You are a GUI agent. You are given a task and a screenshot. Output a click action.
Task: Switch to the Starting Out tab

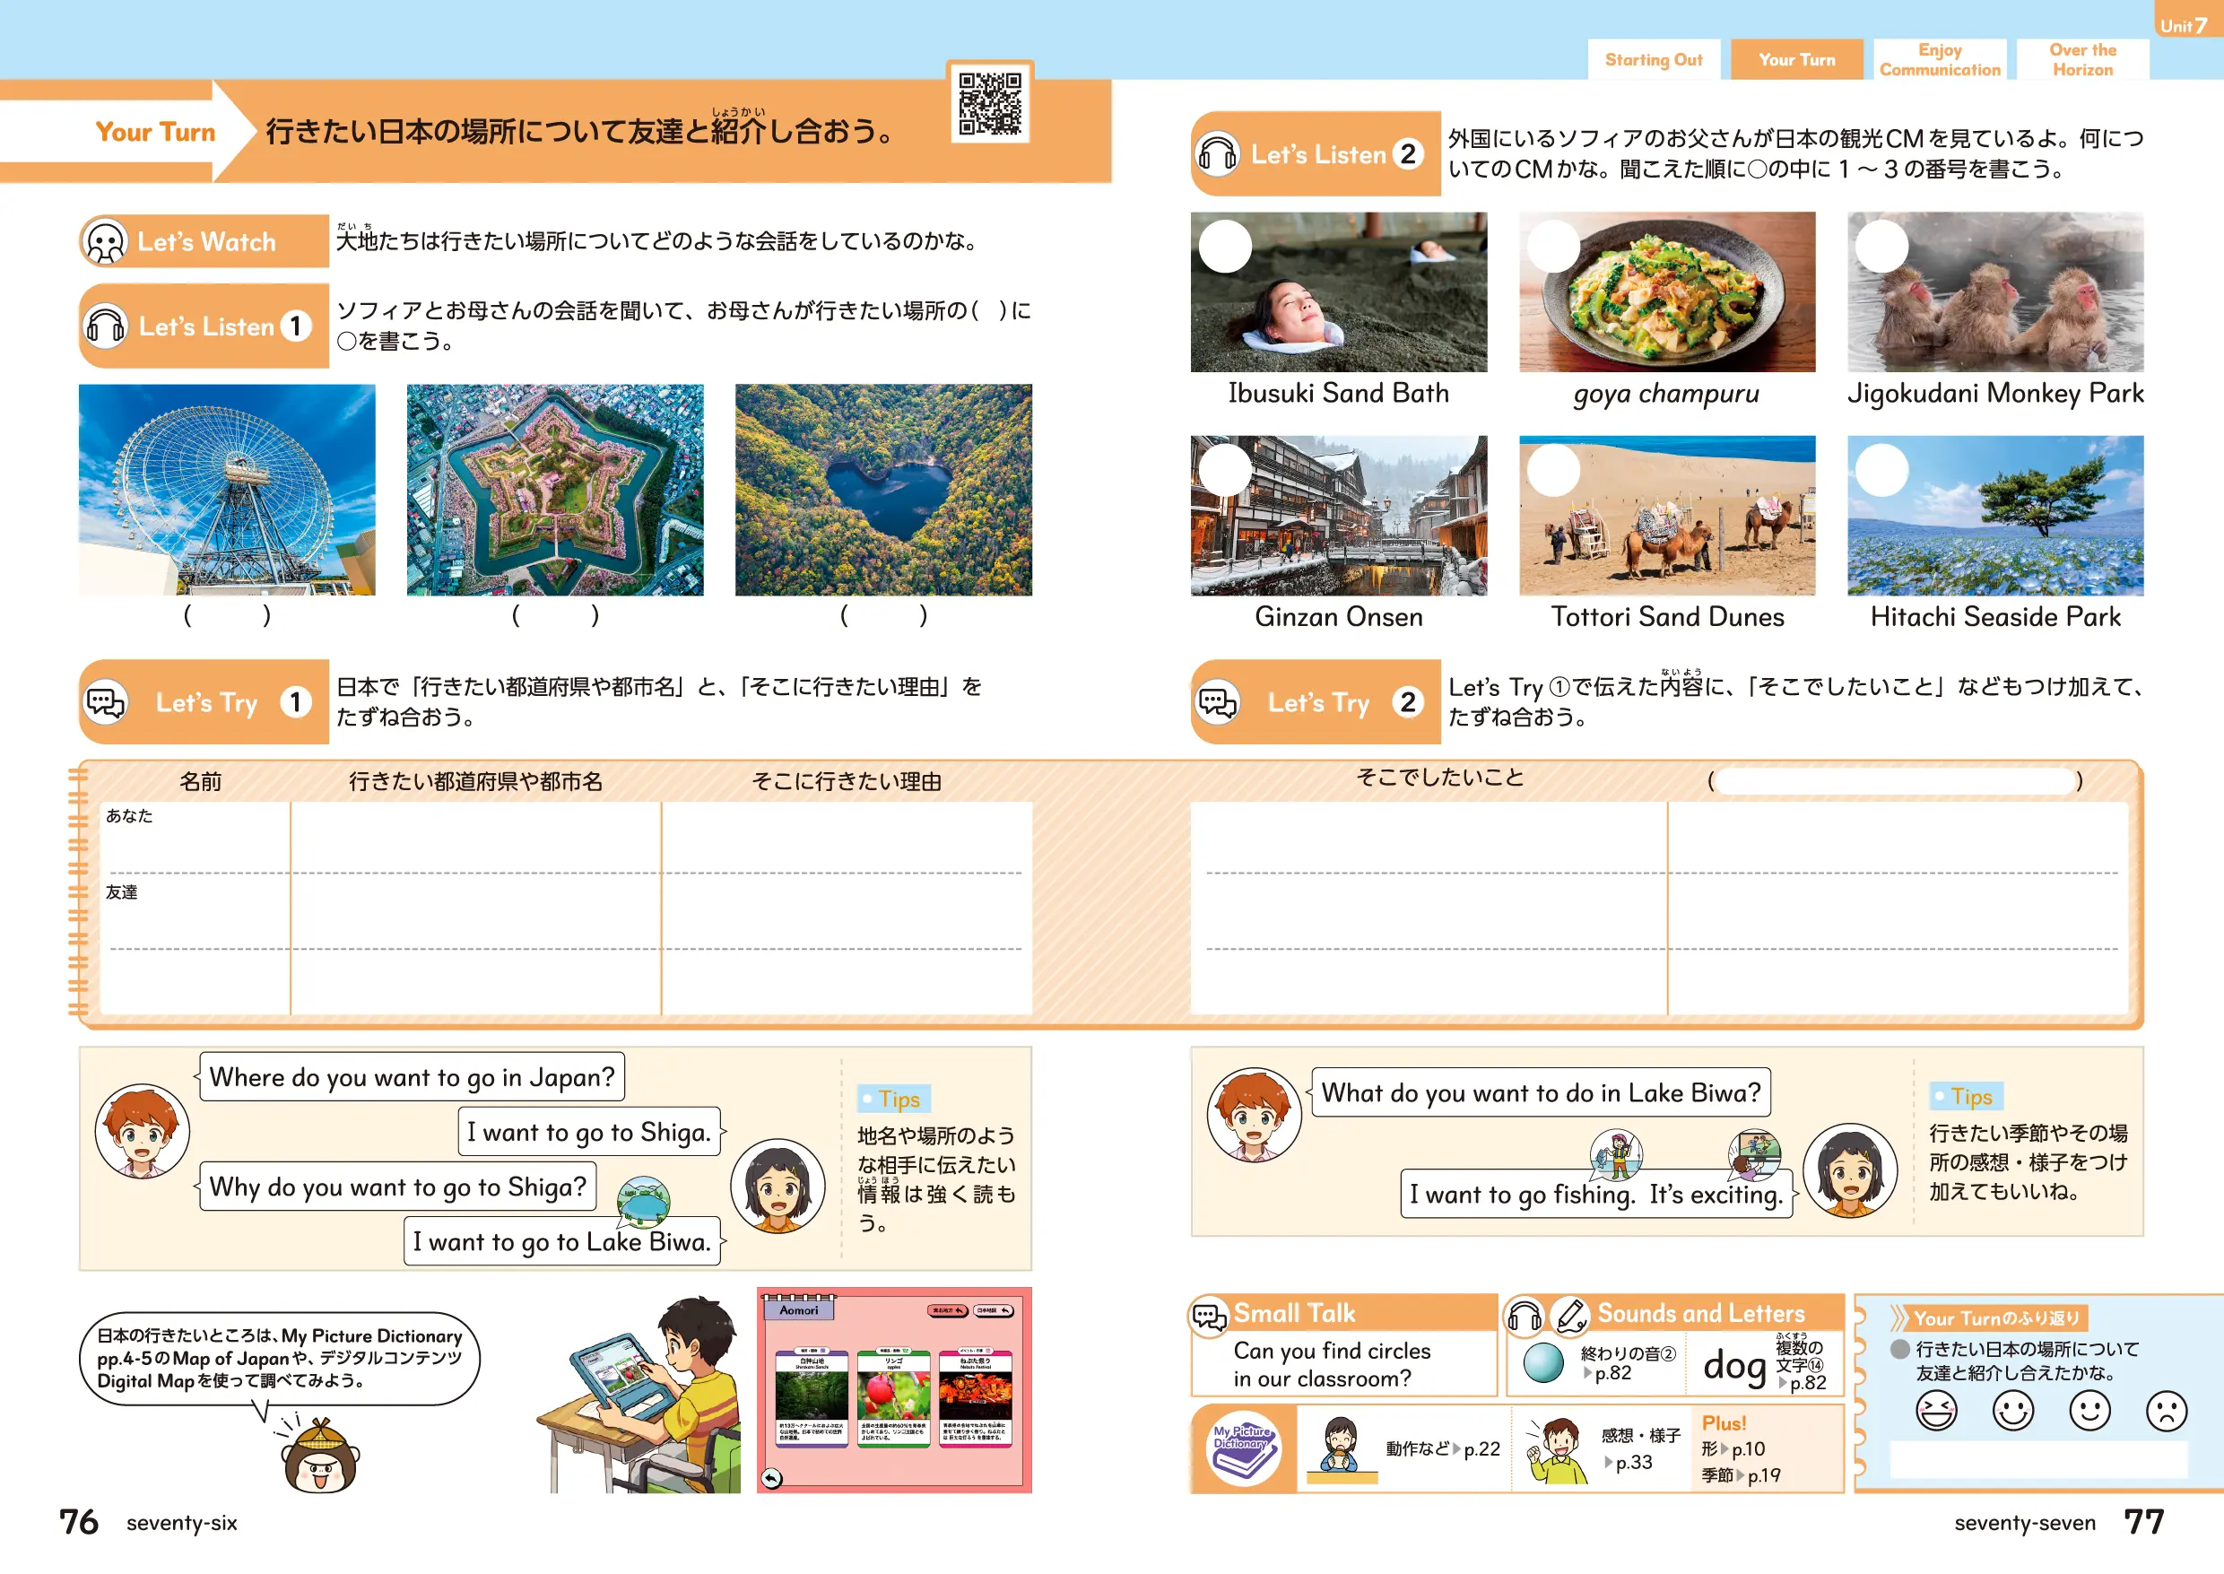coord(1654,60)
